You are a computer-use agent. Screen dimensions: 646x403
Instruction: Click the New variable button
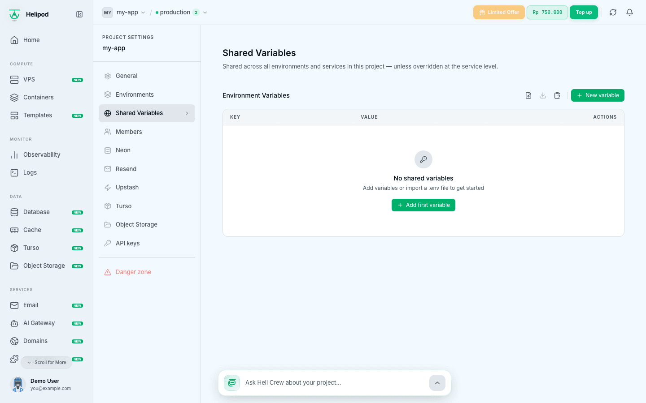coord(598,95)
